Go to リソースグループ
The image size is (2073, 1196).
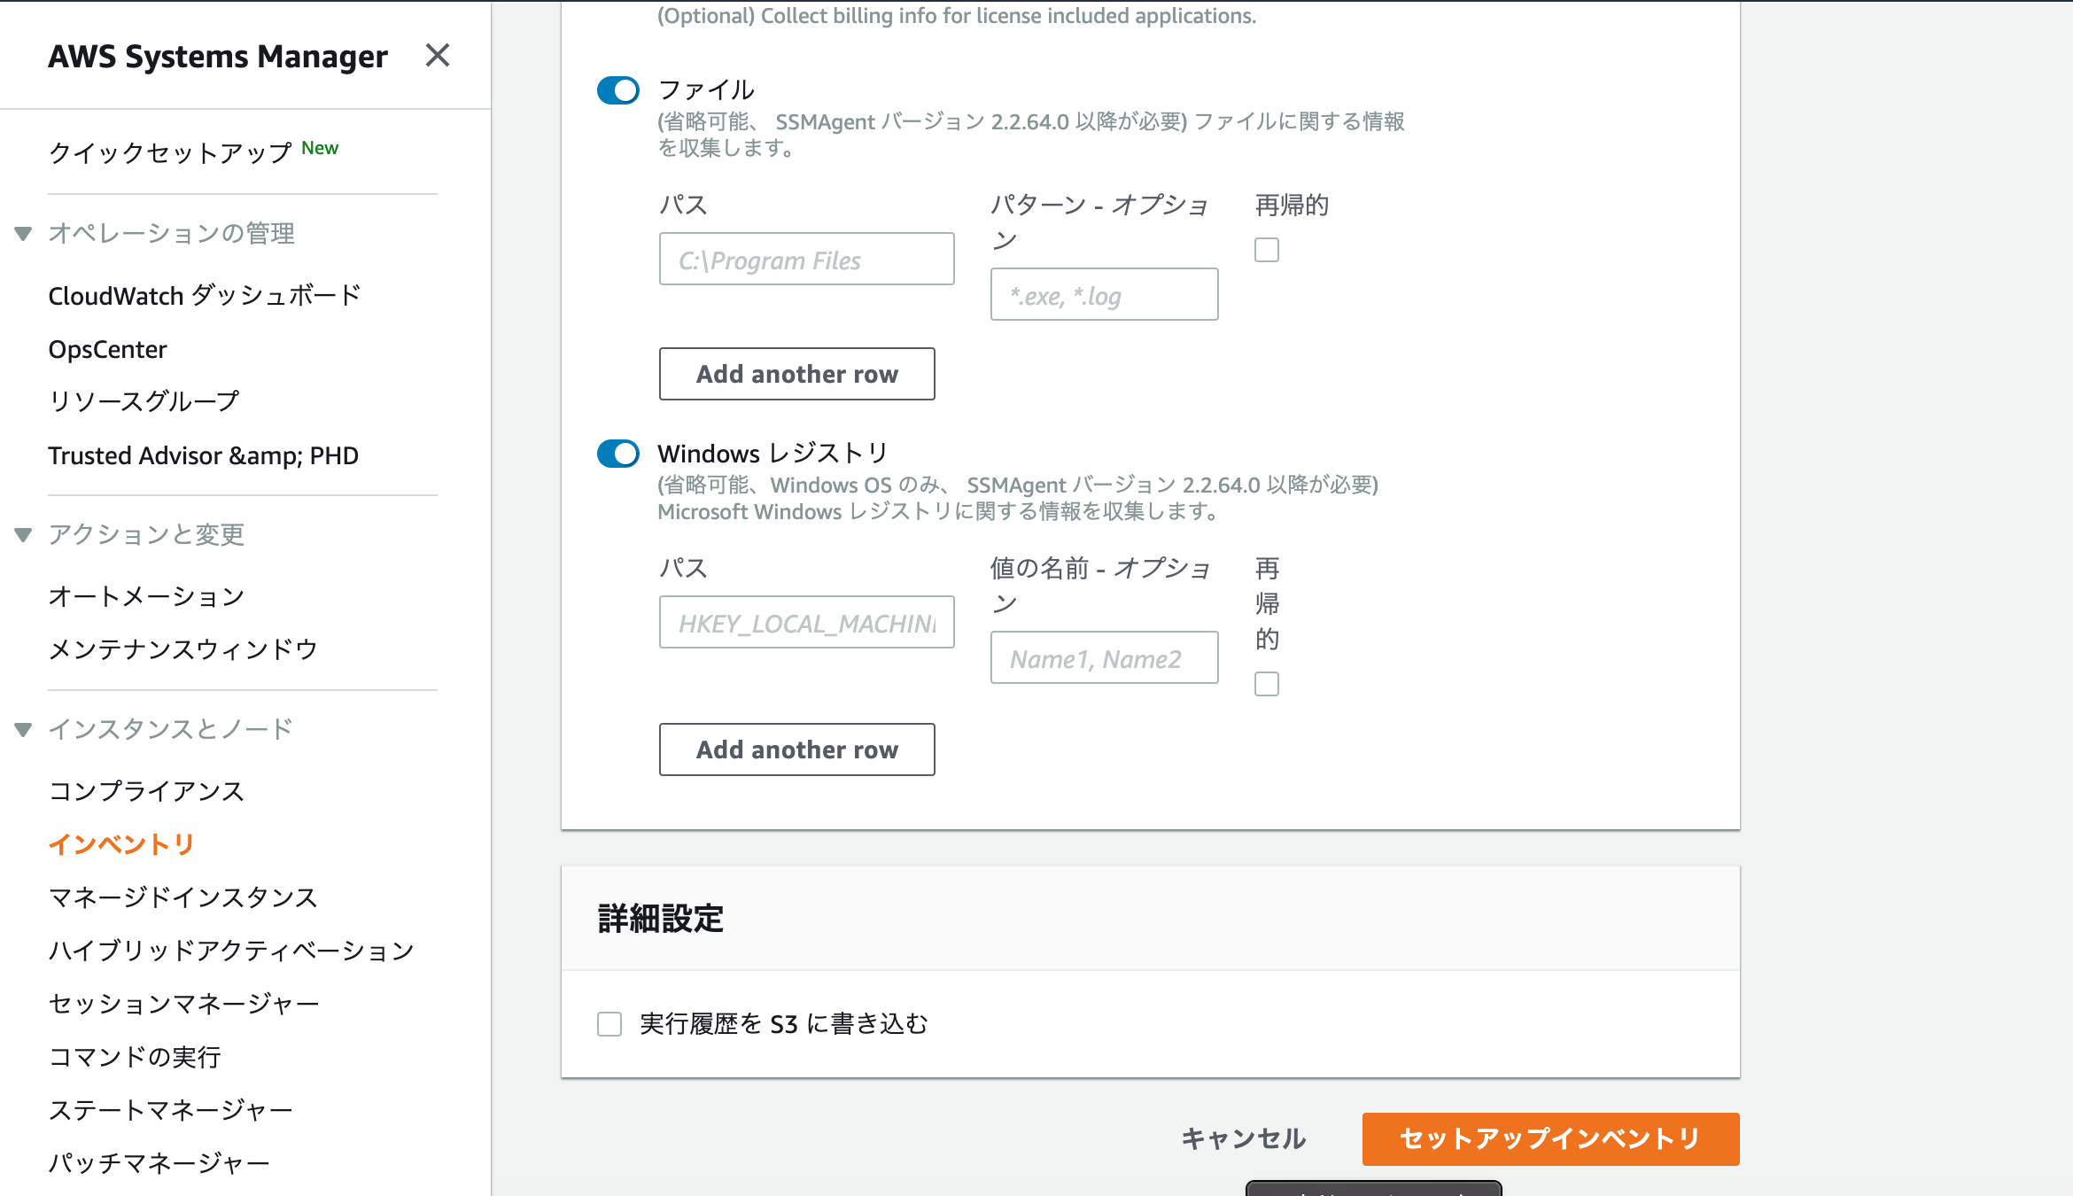[x=144, y=401]
